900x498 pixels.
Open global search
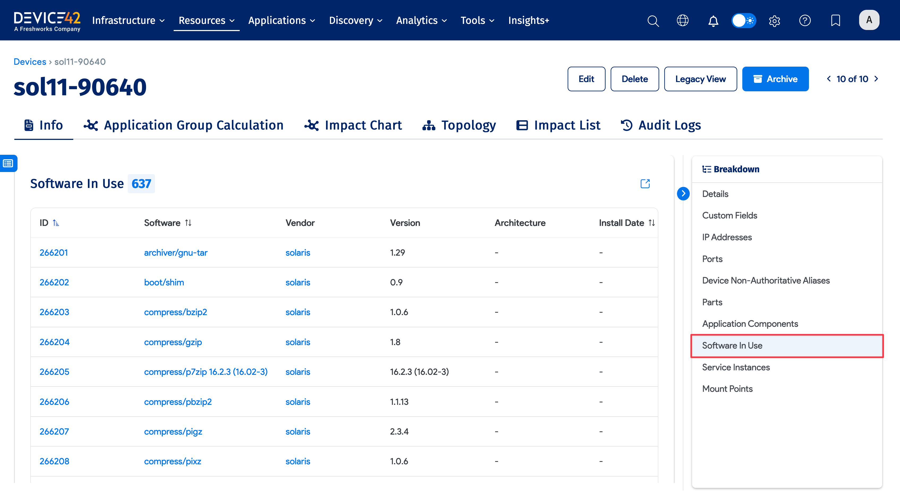[653, 20]
